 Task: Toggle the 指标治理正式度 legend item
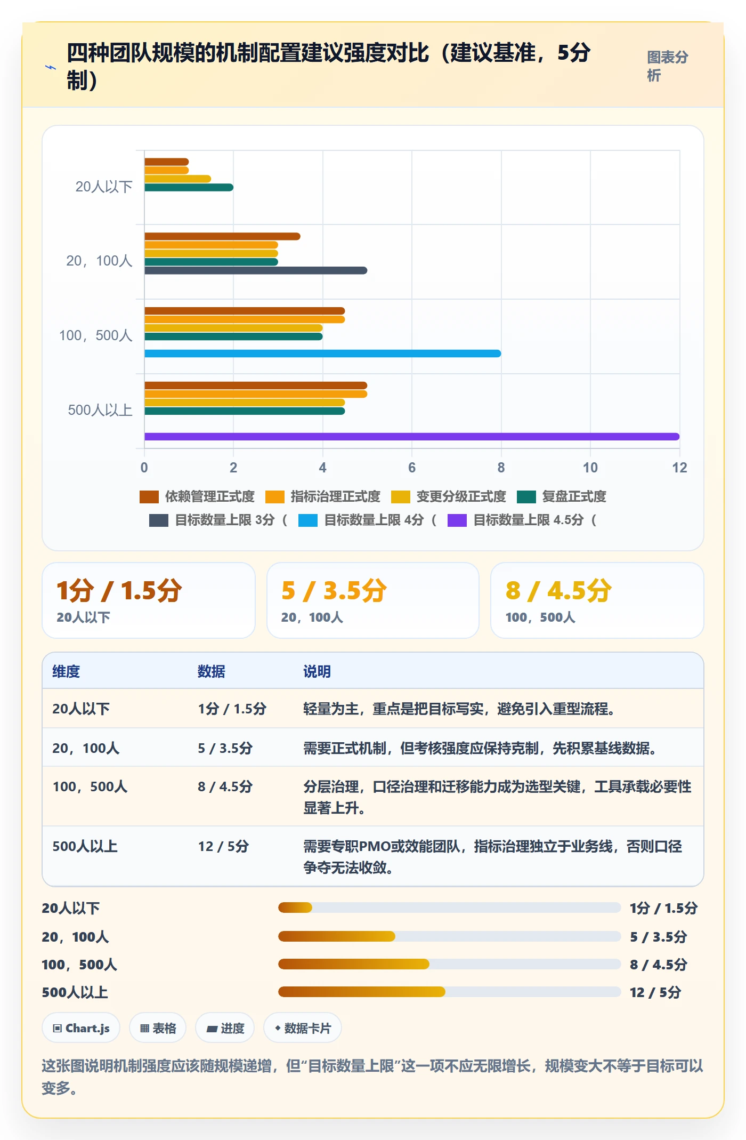click(323, 497)
